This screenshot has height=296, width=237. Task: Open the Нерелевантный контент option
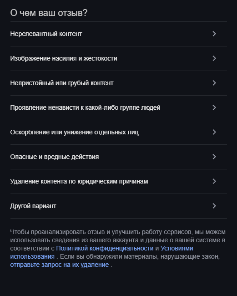pos(118,34)
